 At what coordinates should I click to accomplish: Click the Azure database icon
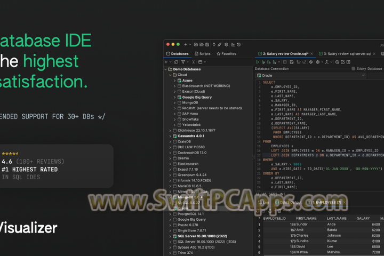click(x=179, y=81)
